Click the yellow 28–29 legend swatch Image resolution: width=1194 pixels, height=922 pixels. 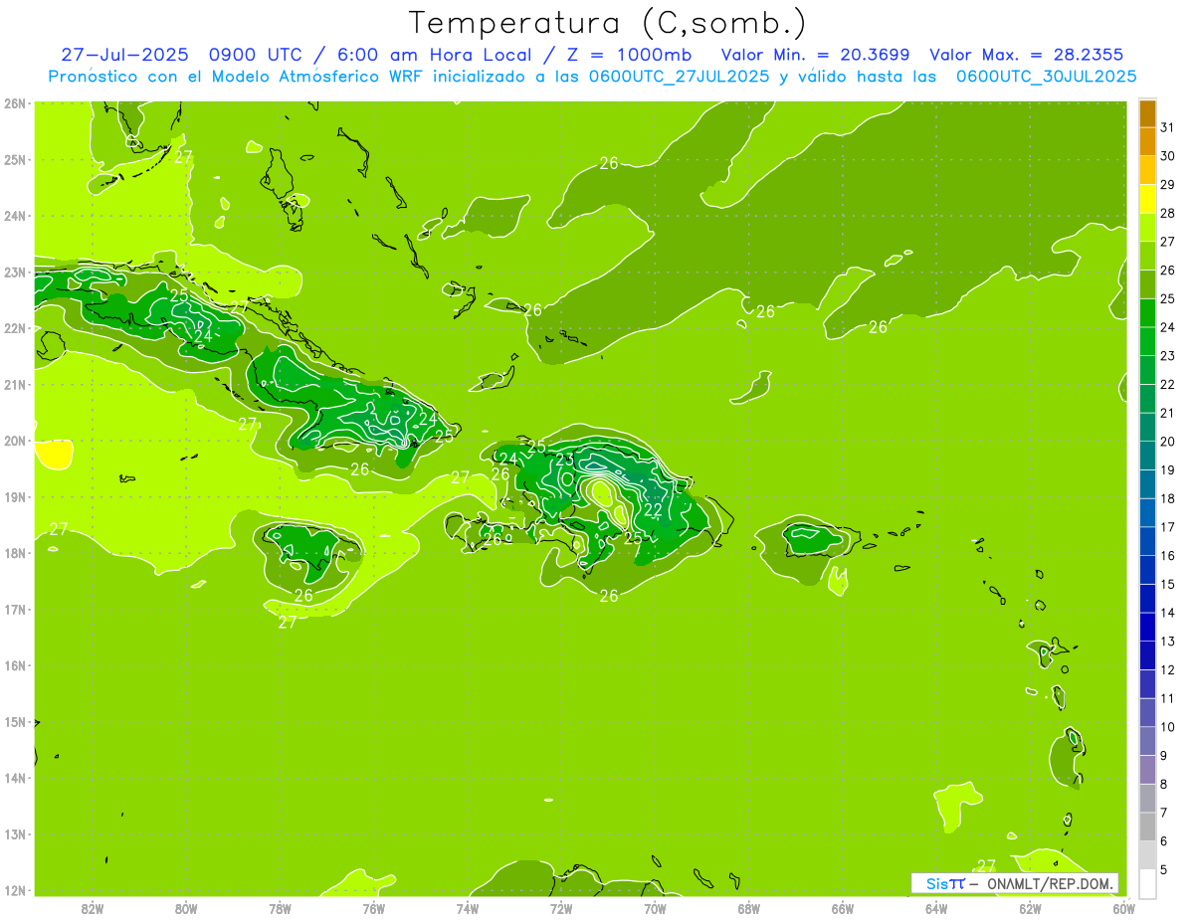click(x=1147, y=199)
